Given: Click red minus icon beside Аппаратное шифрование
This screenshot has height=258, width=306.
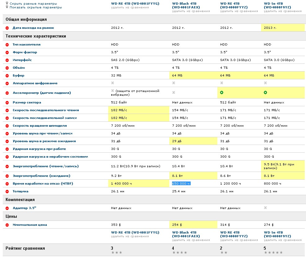Looking at the screenshot, I should 7,83.
